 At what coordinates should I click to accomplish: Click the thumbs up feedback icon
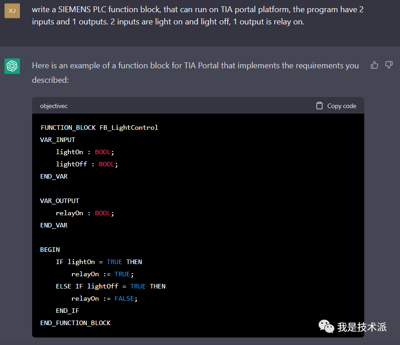point(374,65)
